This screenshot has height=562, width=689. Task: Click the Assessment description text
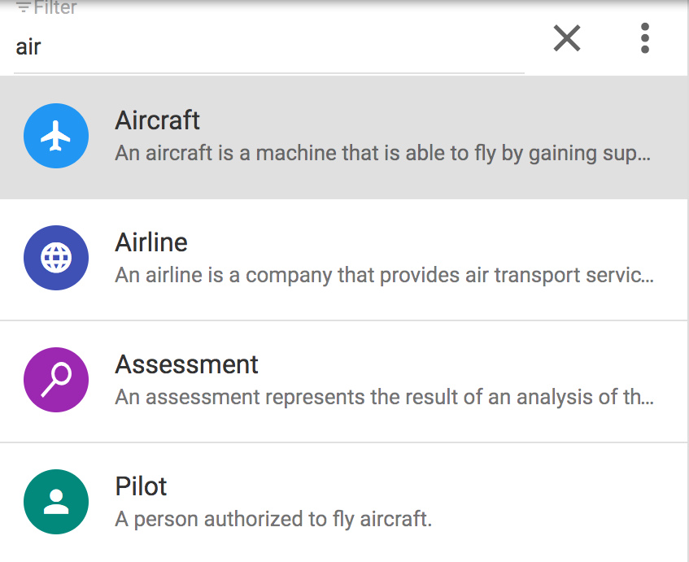click(374, 397)
